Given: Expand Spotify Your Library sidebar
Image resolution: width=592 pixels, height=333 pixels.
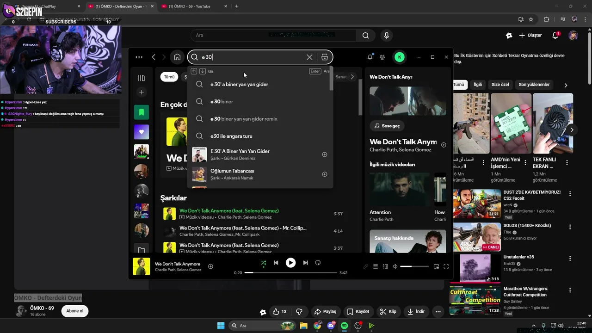Looking at the screenshot, I should pos(142,78).
